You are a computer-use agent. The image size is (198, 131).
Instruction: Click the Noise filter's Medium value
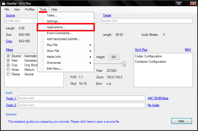29,70
